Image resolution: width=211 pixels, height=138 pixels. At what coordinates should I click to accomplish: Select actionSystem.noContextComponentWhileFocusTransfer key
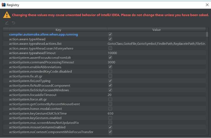pos(51,132)
